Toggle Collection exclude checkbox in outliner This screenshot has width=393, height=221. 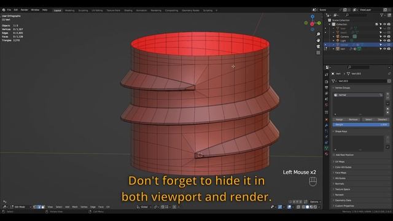[376, 25]
